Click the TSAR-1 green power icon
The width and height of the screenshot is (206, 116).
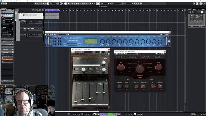click(x=109, y=54)
